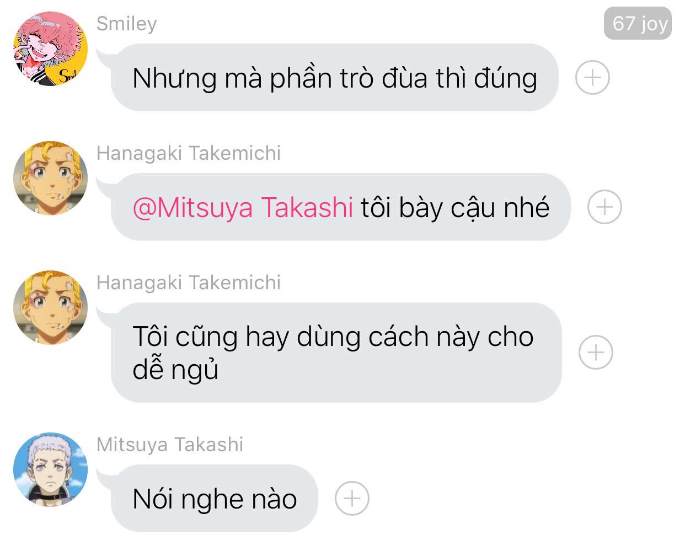Select the 'Nói nghe nào' message bubble
The width and height of the screenshot is (685, 541).
[x=215, y=499]
